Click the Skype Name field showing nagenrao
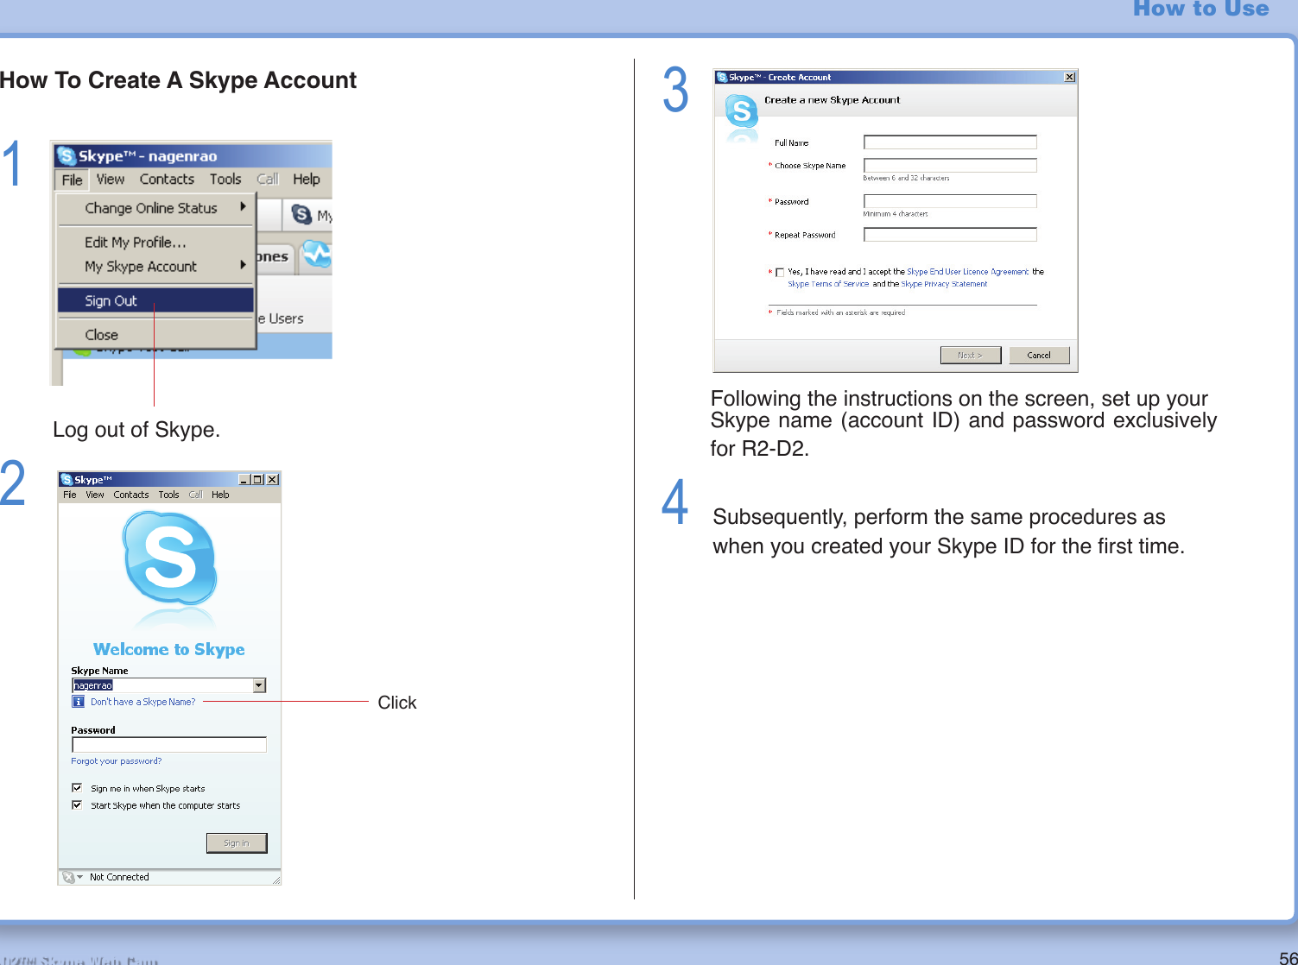 (162, 685)
